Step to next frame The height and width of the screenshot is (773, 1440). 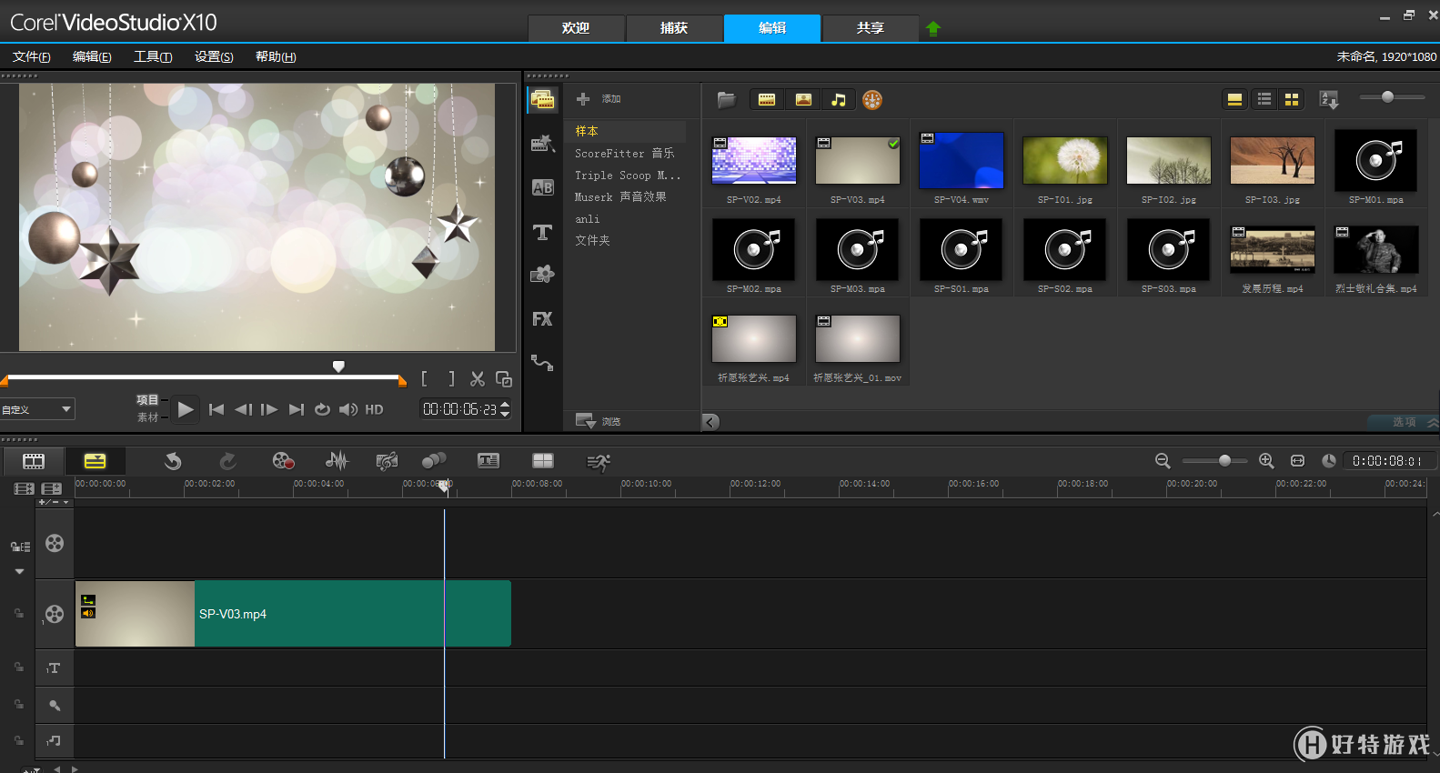pos(269,409)
